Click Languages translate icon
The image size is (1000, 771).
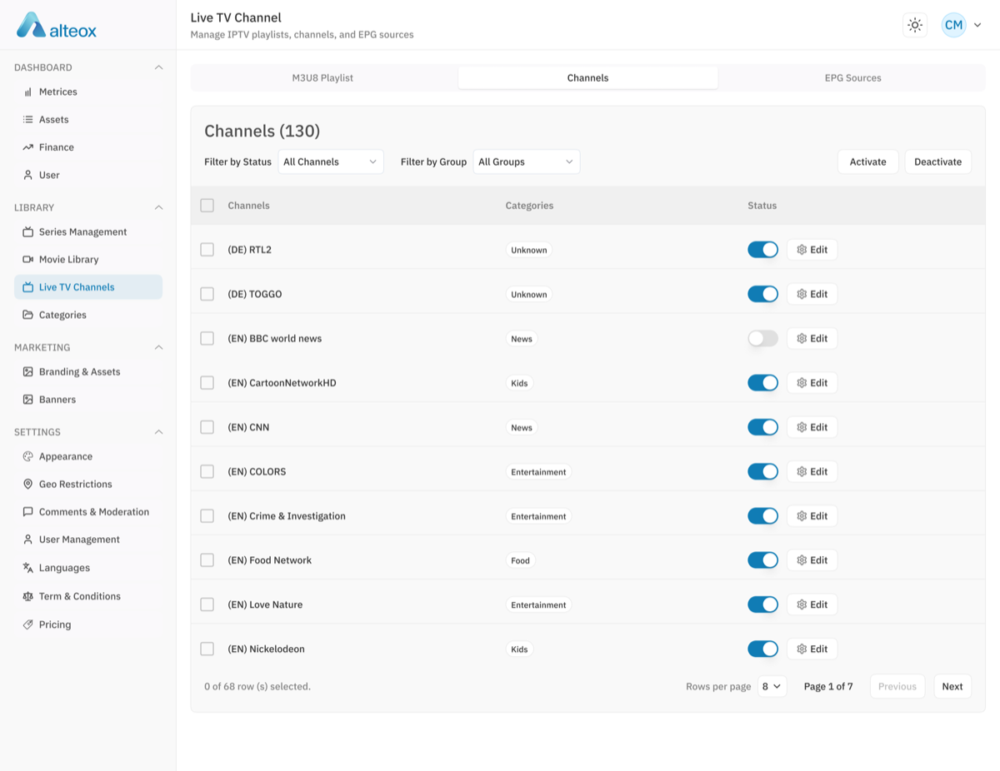[27, 568]
